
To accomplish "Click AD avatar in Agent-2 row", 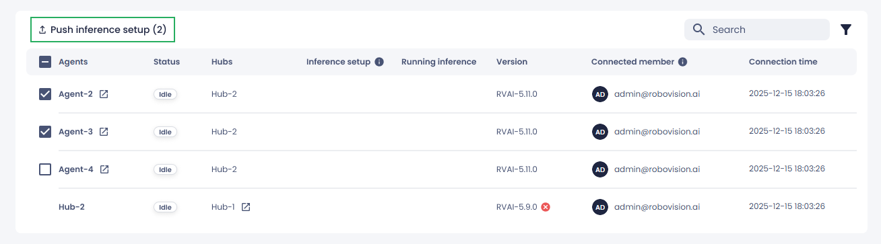I will point(599,94).
